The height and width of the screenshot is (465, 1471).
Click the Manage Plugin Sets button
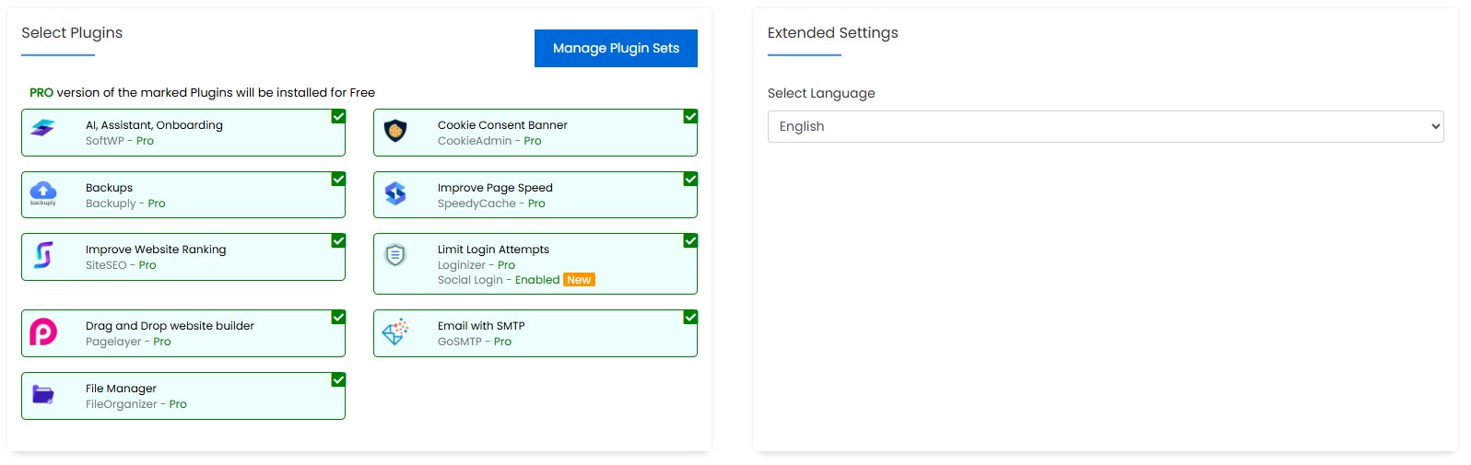click(616, 48)
